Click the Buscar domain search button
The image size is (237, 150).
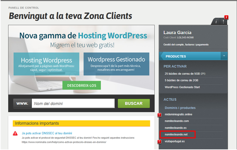[133, 103]
